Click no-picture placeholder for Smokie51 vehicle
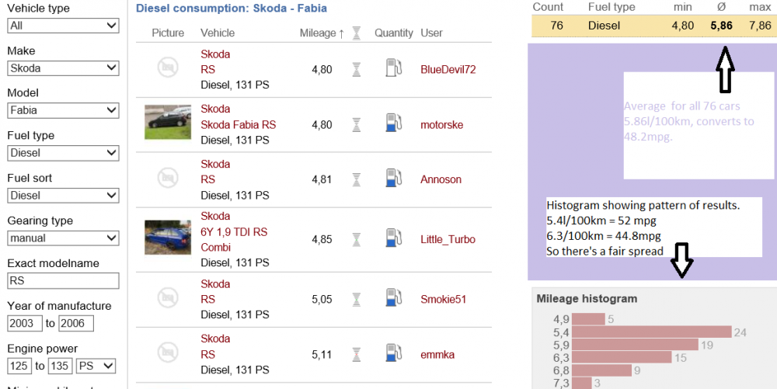Image resolution: width=777 pixels, height=389 pixels. tap(168, 297)
